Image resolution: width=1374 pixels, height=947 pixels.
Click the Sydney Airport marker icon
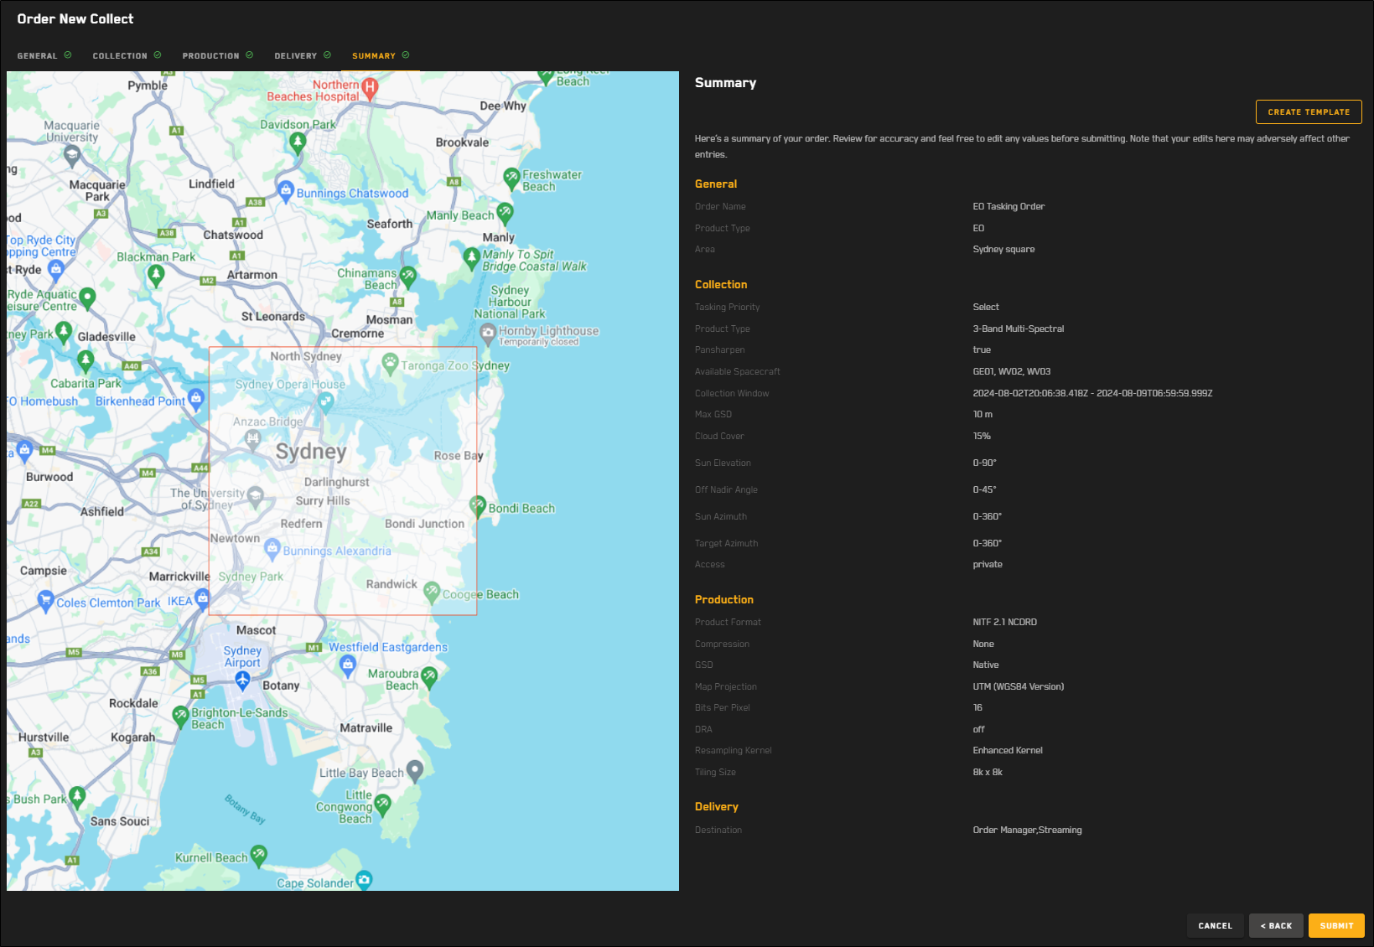tap(242, 680)
